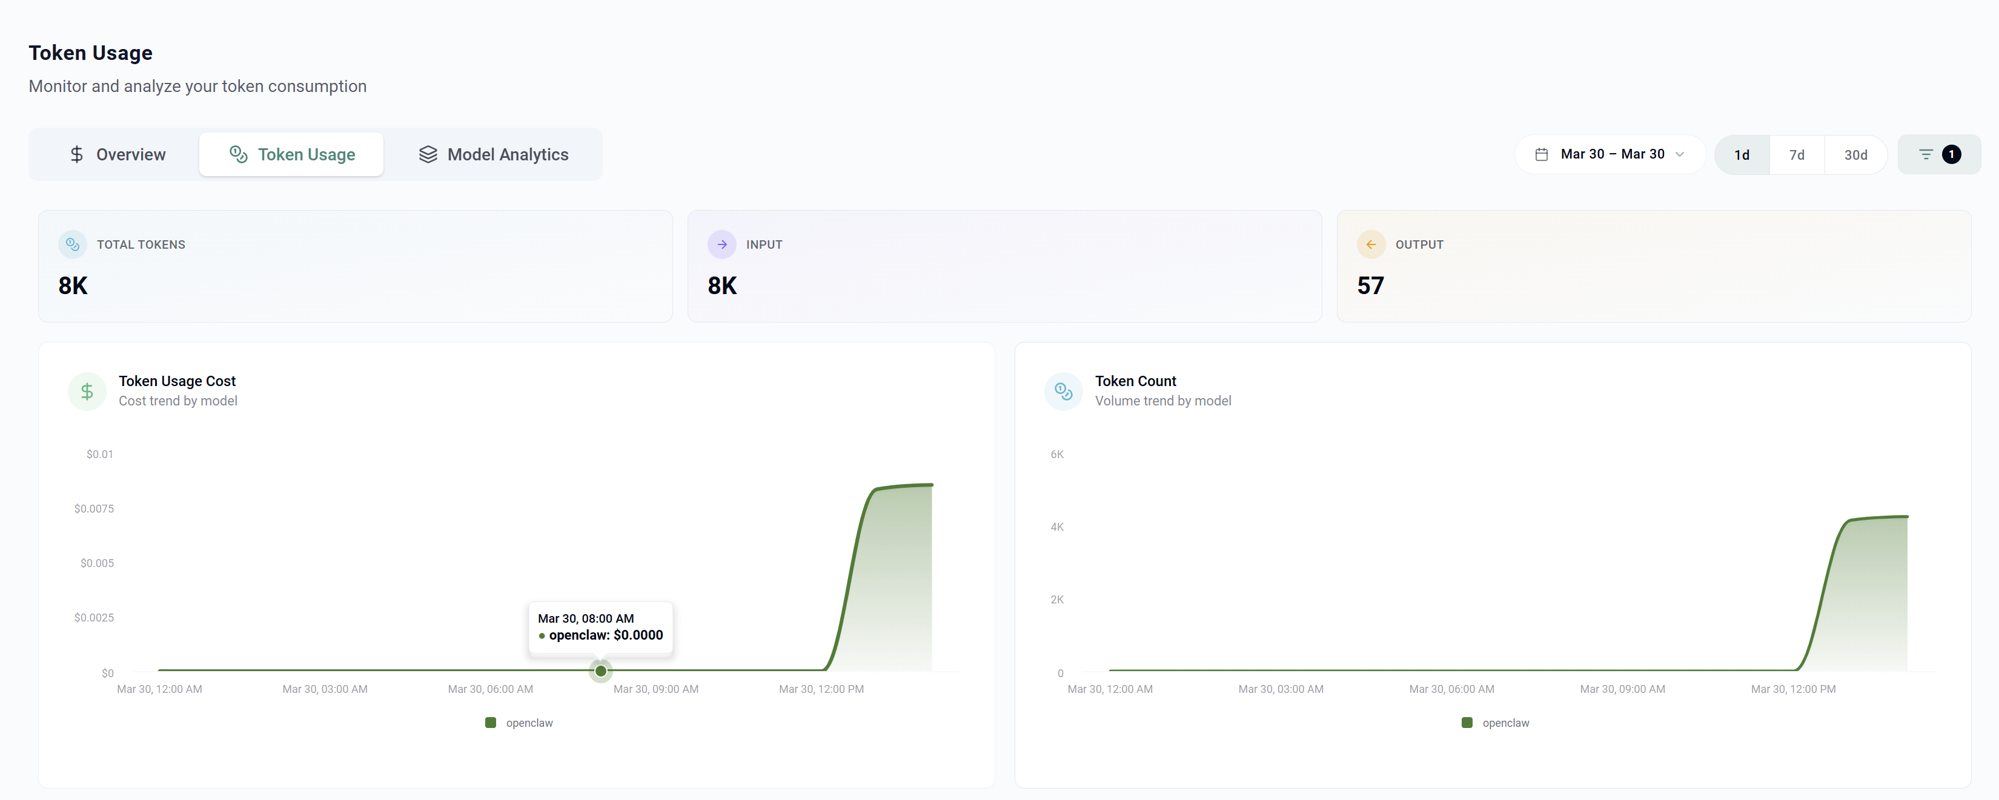Select the 1d time range
The height and width of the screenshot is (800, 1999).
1742,155
